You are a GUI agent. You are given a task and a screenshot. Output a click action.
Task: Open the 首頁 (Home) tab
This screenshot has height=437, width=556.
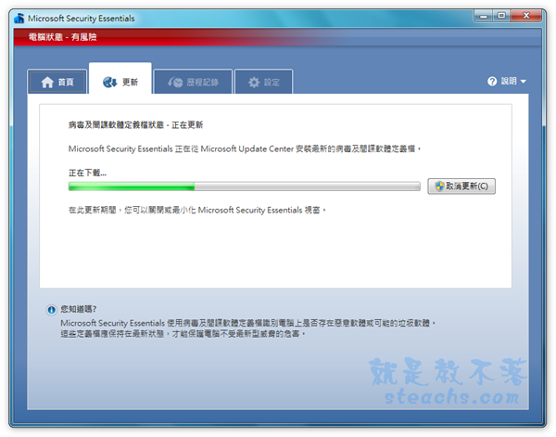pyautogui.click(x=57, y=82)
